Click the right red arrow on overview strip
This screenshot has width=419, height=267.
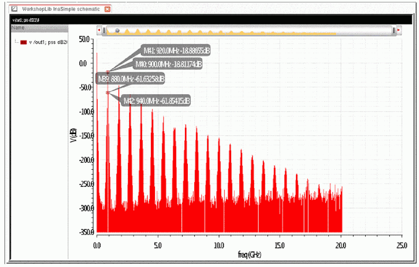click(399, 30)
